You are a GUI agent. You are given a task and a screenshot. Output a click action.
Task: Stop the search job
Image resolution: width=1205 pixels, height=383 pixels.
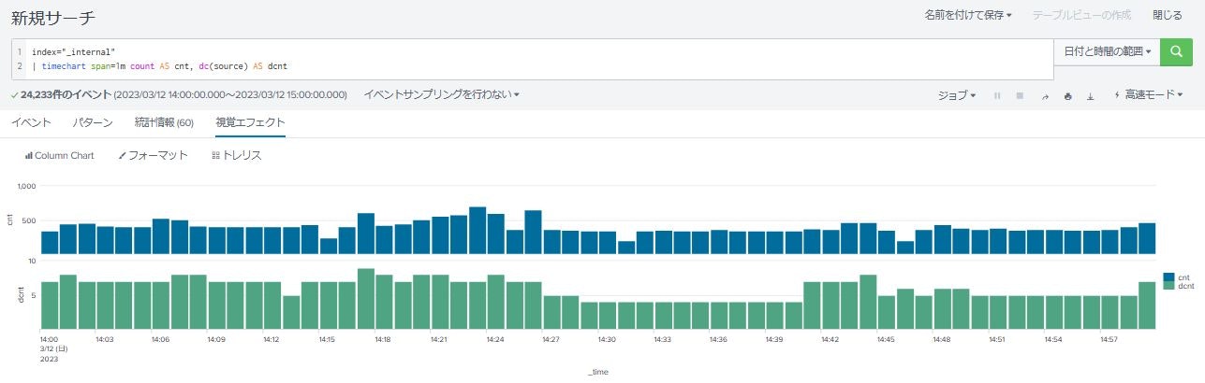[1020, 95]
